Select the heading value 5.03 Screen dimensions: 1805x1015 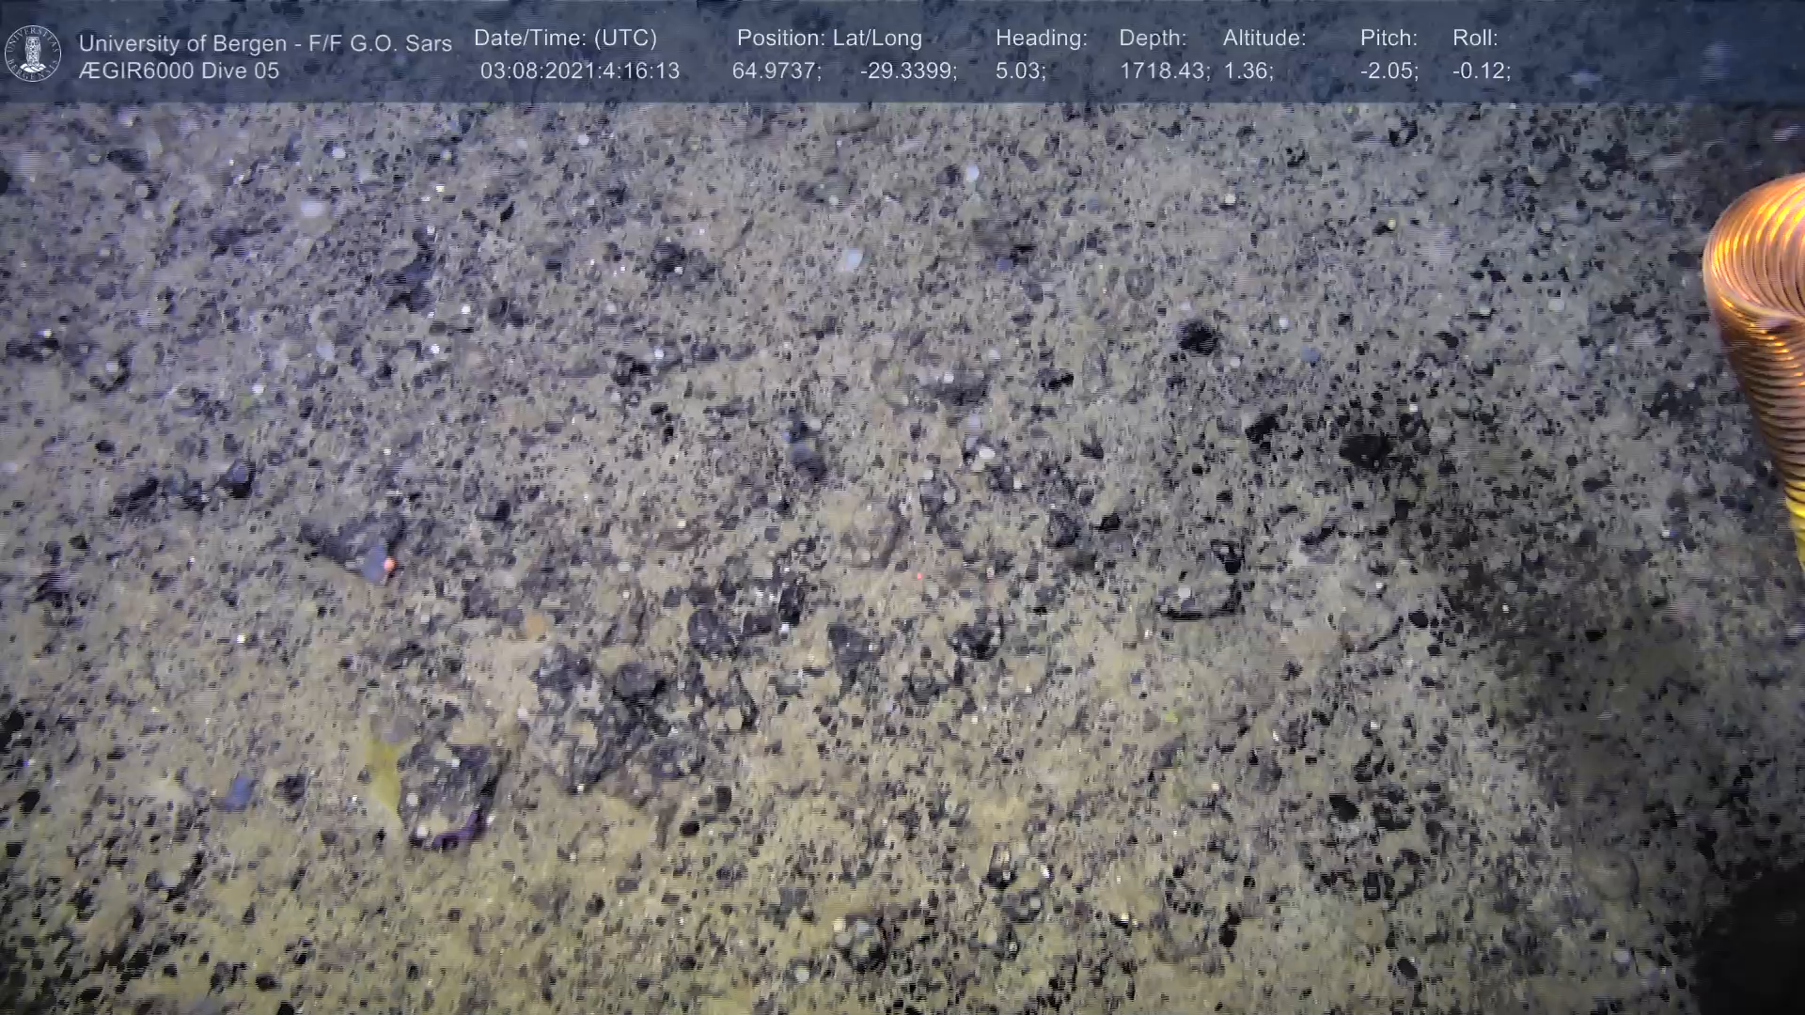(1020, 71)
